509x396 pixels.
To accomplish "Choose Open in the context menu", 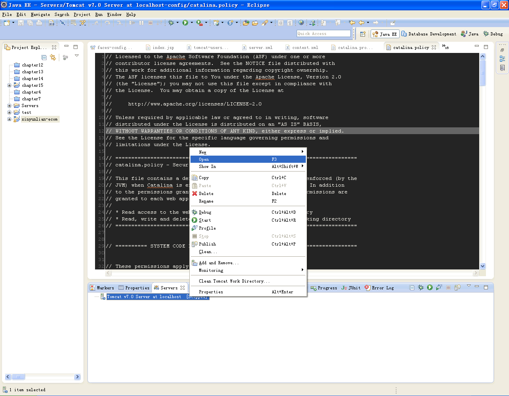I will point(248,159).
